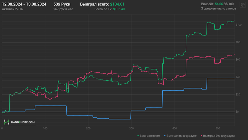248x140 pixels.
Task: Toggle the pink 'Выиграл без шоудауна' legend series
Action: (x=218, y=136)
